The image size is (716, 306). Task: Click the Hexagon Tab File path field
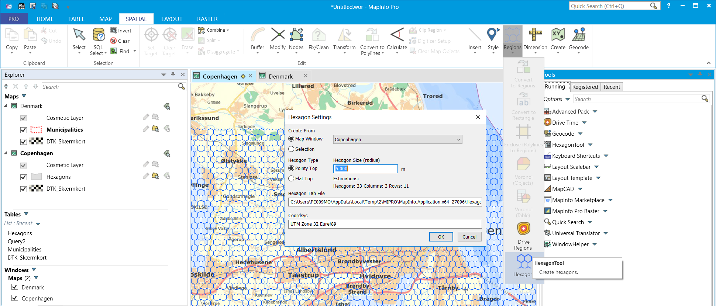tap(385, 202)
